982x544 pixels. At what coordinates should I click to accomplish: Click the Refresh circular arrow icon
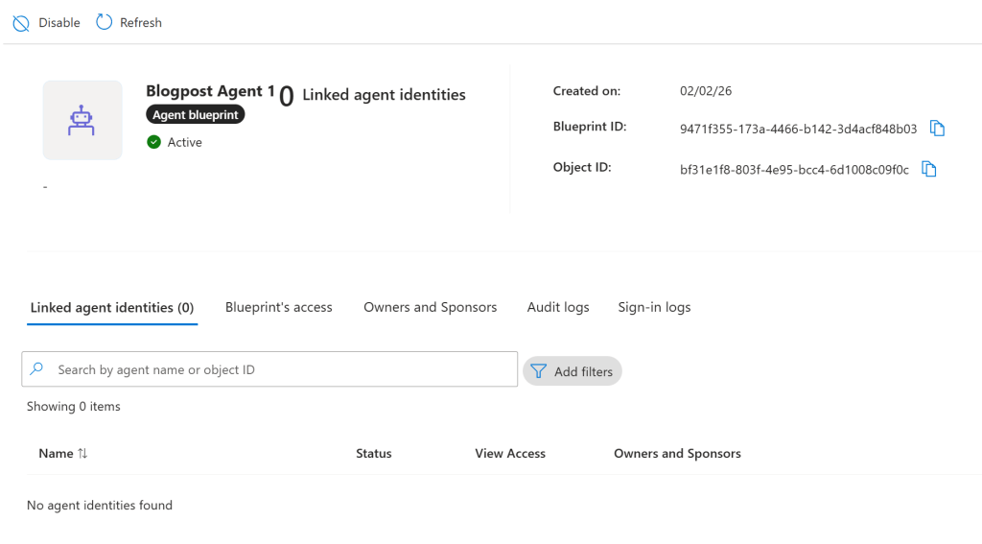(105, 22)
